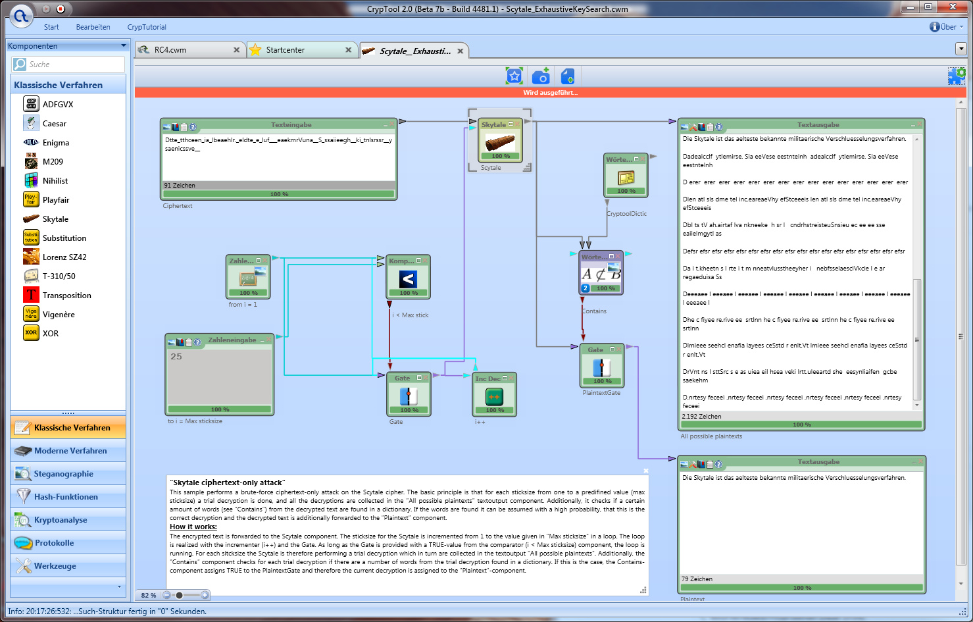Viewport: 973px width, 622px height.
Task: Click the Scytale scroll icon in workspace
Action: (x=500, y=141)
